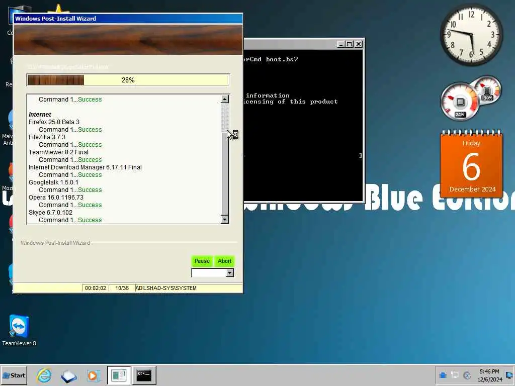Select the TeamViewer 8.2 Final entry

58,152
